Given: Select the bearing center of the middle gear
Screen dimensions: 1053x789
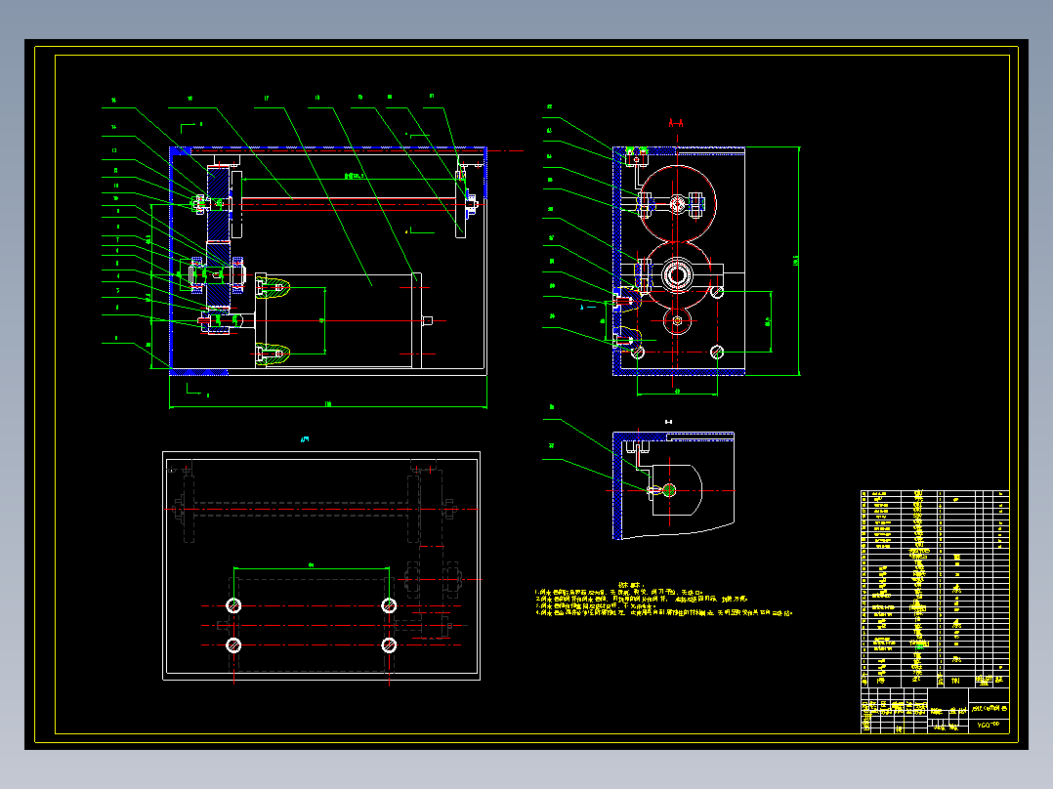Looking at the screenshot, I should (x=677, y=274).
